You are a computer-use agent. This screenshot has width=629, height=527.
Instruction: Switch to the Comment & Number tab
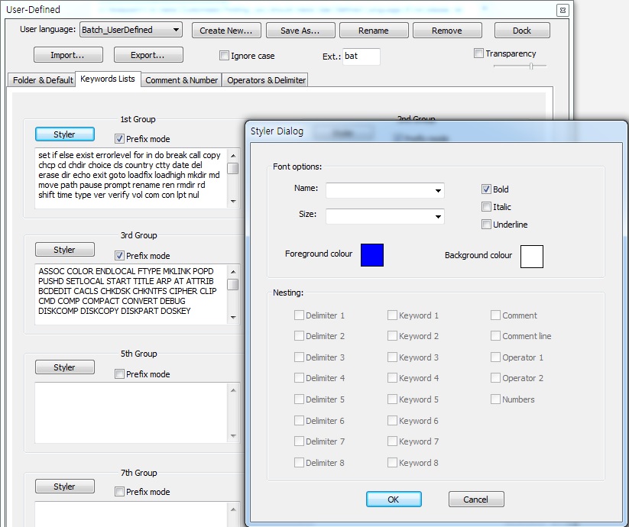[180, 79]
